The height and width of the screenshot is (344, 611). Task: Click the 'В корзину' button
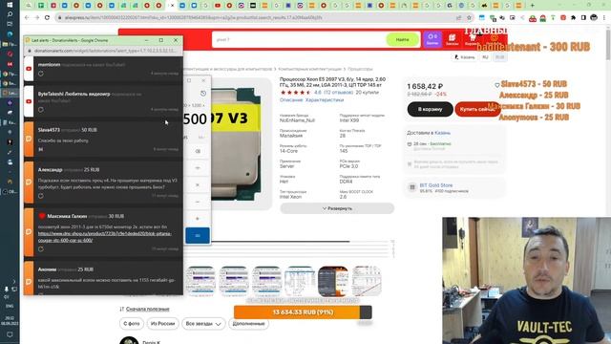tap(431, 109)
